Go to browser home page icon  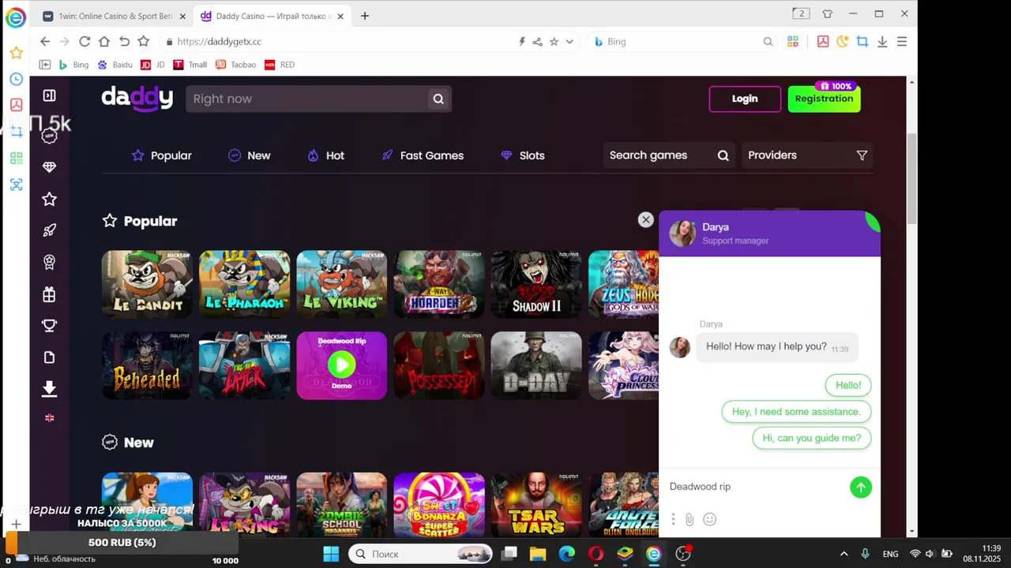pyautogui.click(x=104, y=41)
